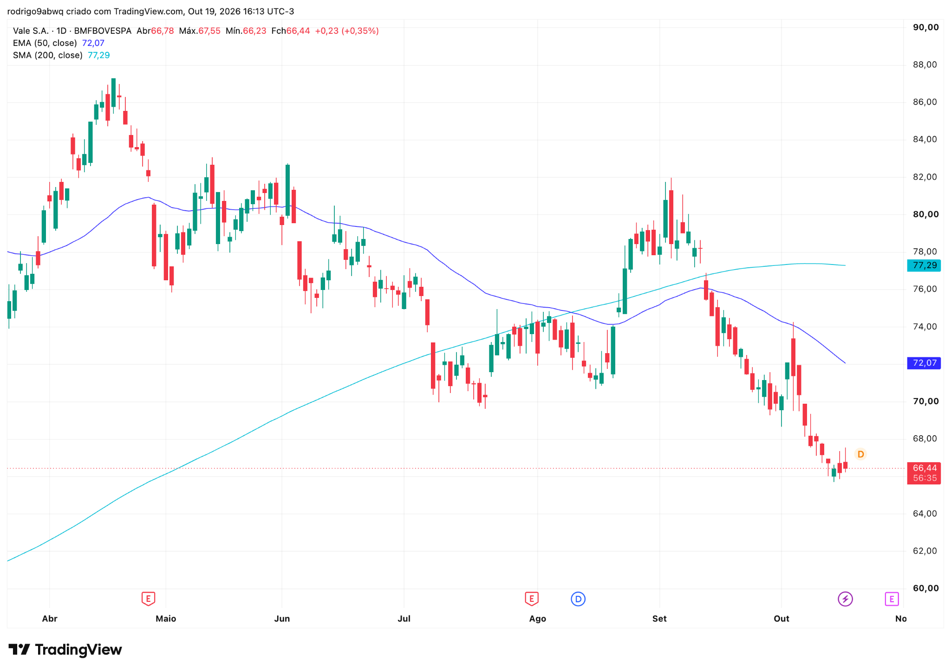
Task: Click the TradingView logo
Action: (x=65, y=649)
